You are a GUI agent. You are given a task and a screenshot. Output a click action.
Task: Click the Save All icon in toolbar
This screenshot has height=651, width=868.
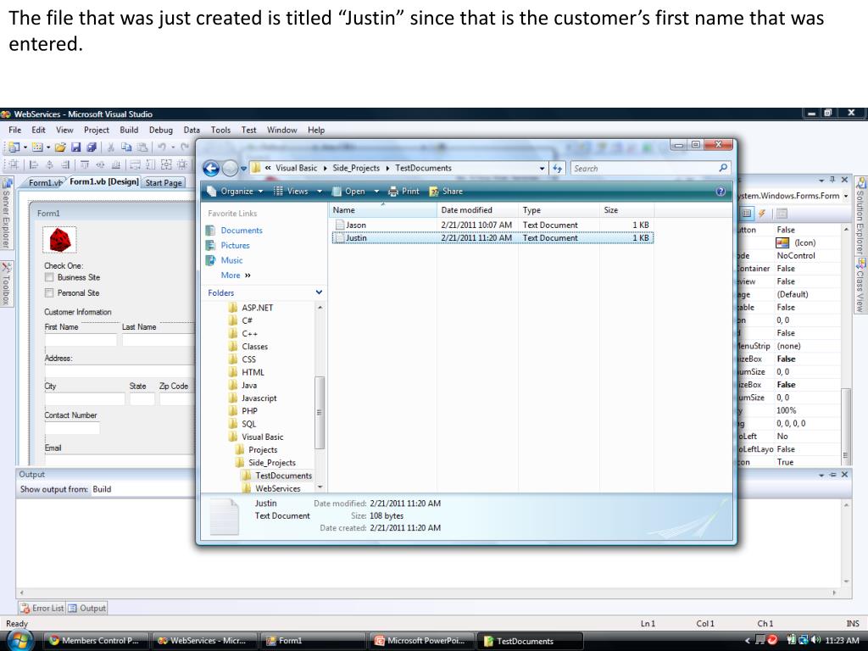tap(92, 147)
